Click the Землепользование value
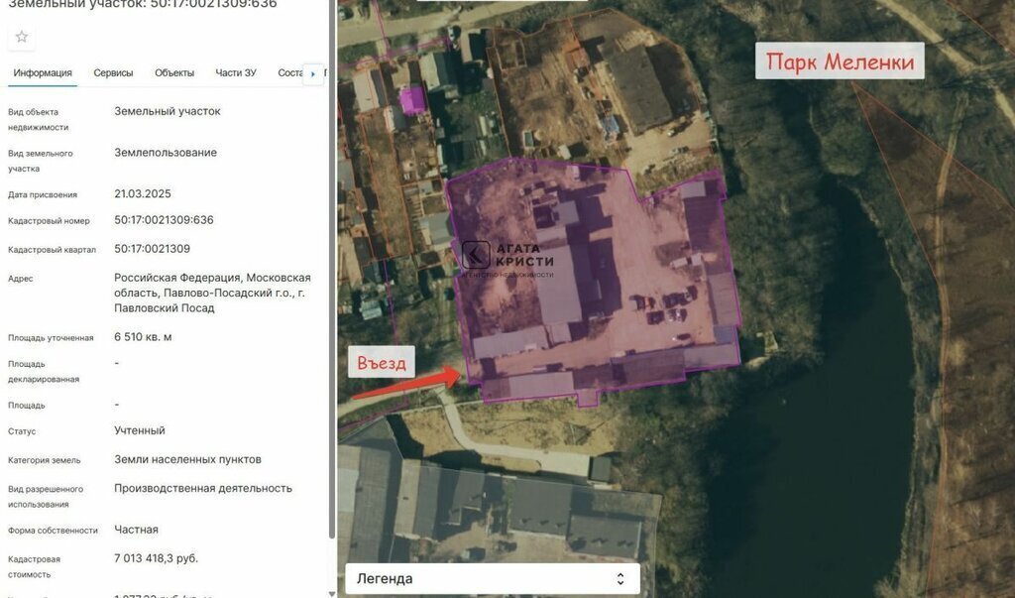This screenshot has height=598, width=1015. click(x=166, y=153)
